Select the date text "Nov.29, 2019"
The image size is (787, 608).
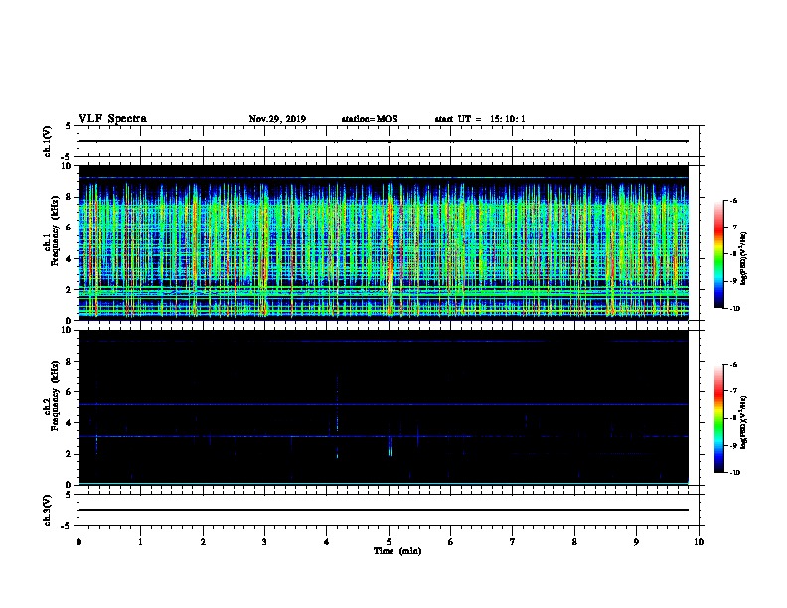[x=277, y=119]
